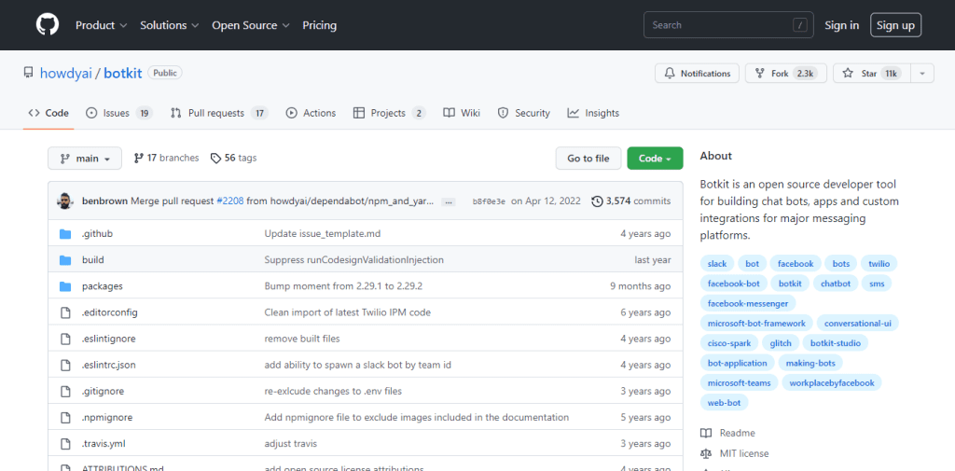Open the botkit repository name link

point(123,73)
